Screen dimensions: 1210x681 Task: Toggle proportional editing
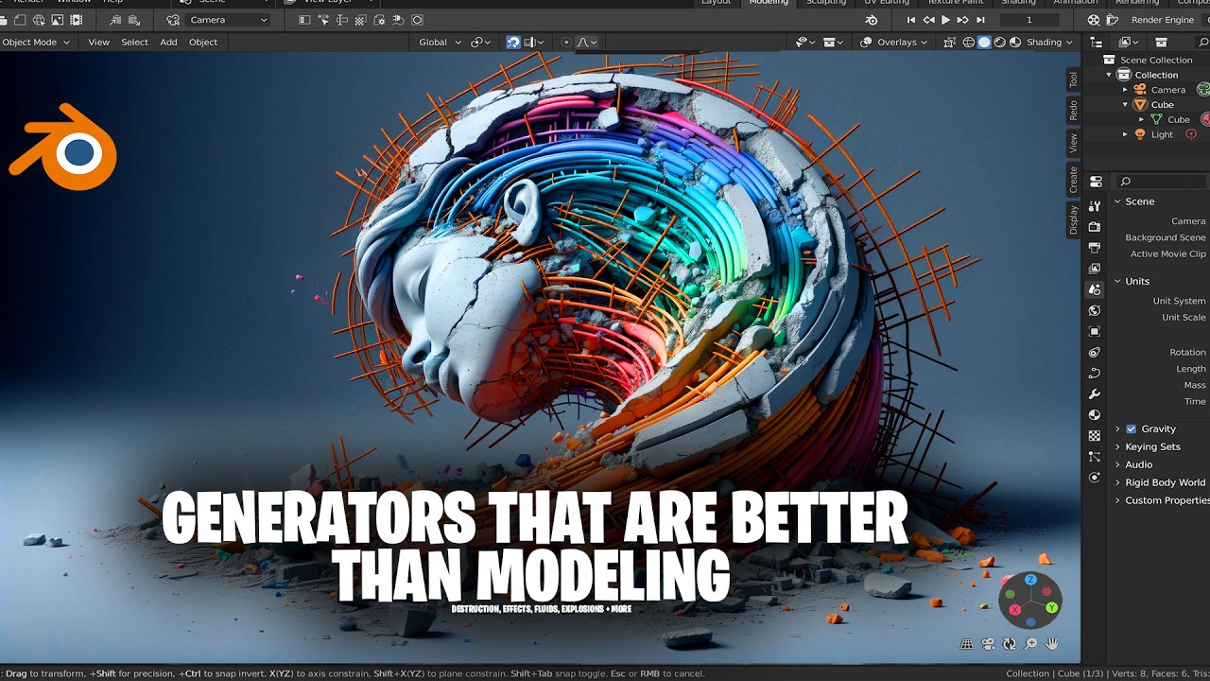pyautogui.click(x=566, y=42)
